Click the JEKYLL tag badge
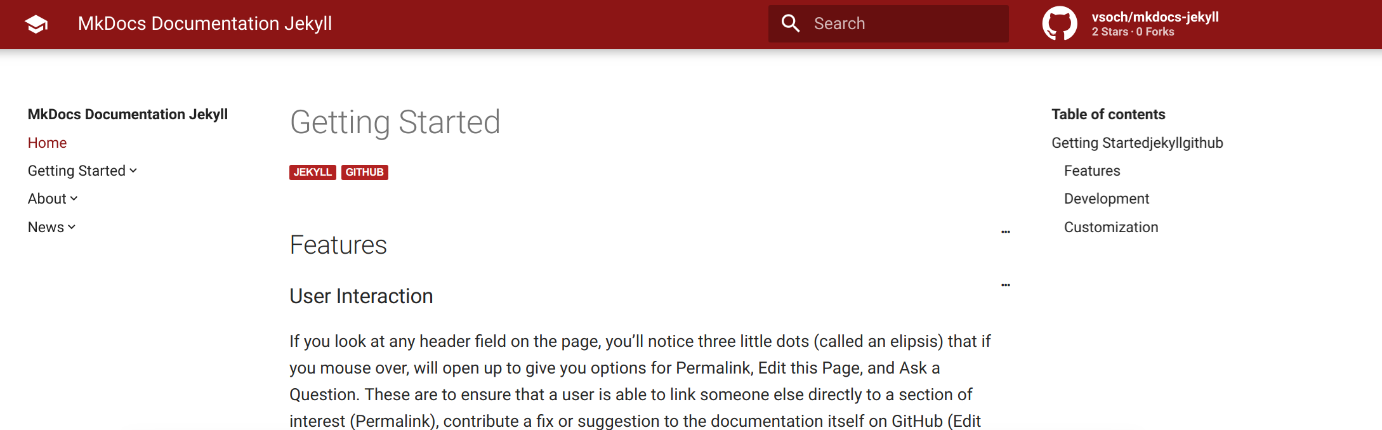 click(313, 173)
